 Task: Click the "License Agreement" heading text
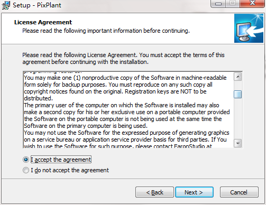43,22
